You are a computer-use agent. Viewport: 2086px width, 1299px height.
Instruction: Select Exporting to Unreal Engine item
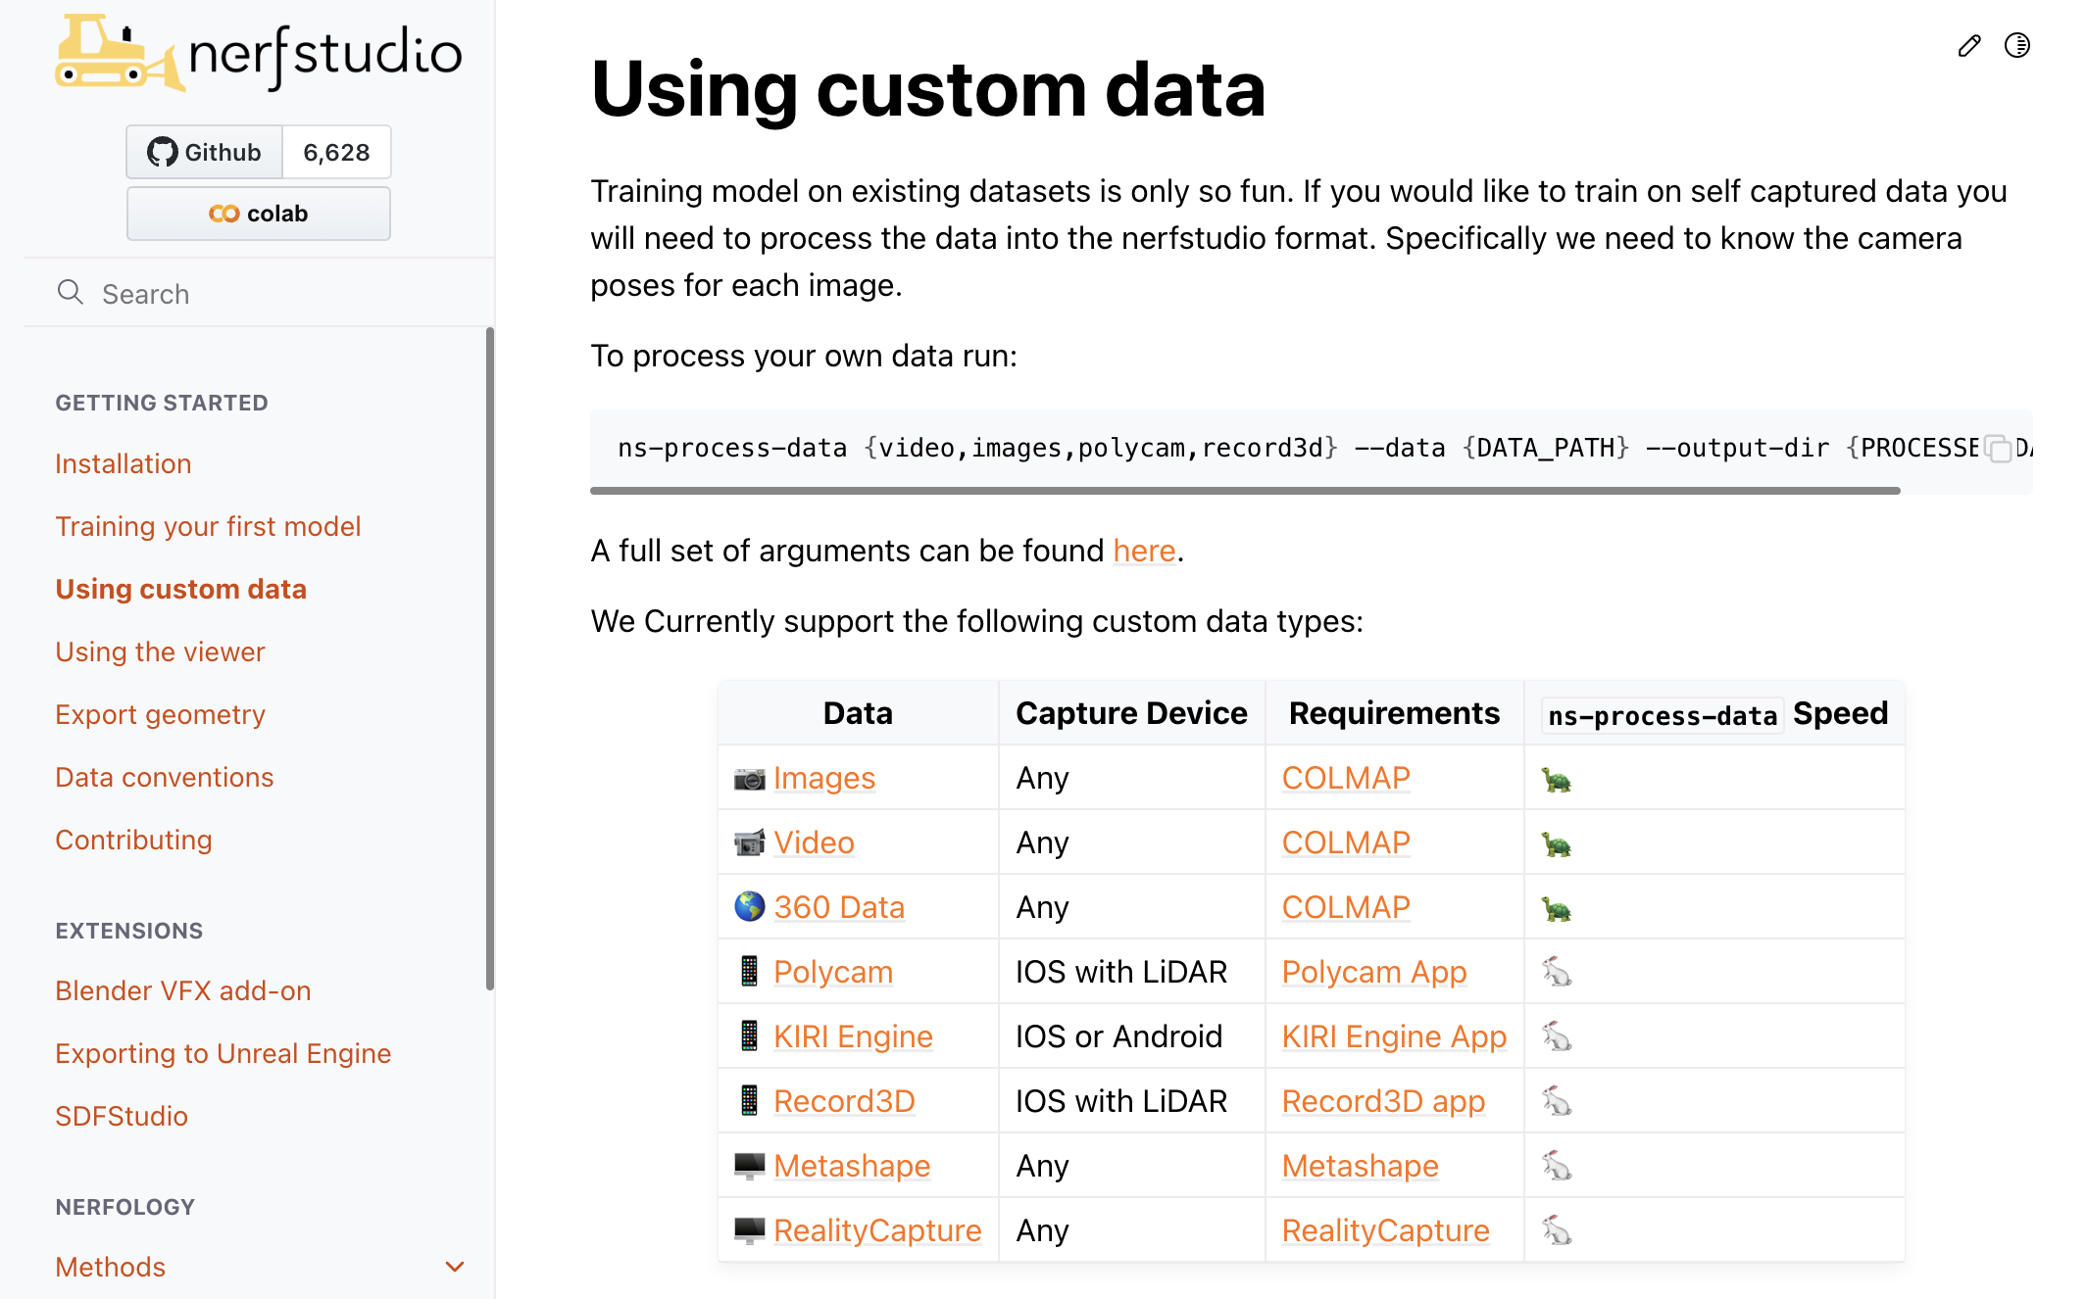click(223, 1053)
